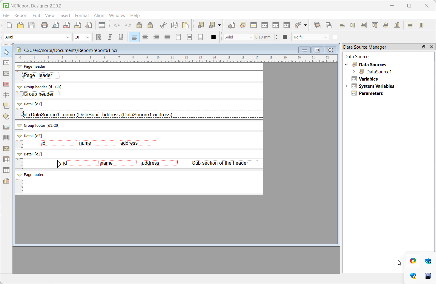This screenshot has width=436, height=284.
Task: Toggle italic text formatting
Action: pos(110,37)
